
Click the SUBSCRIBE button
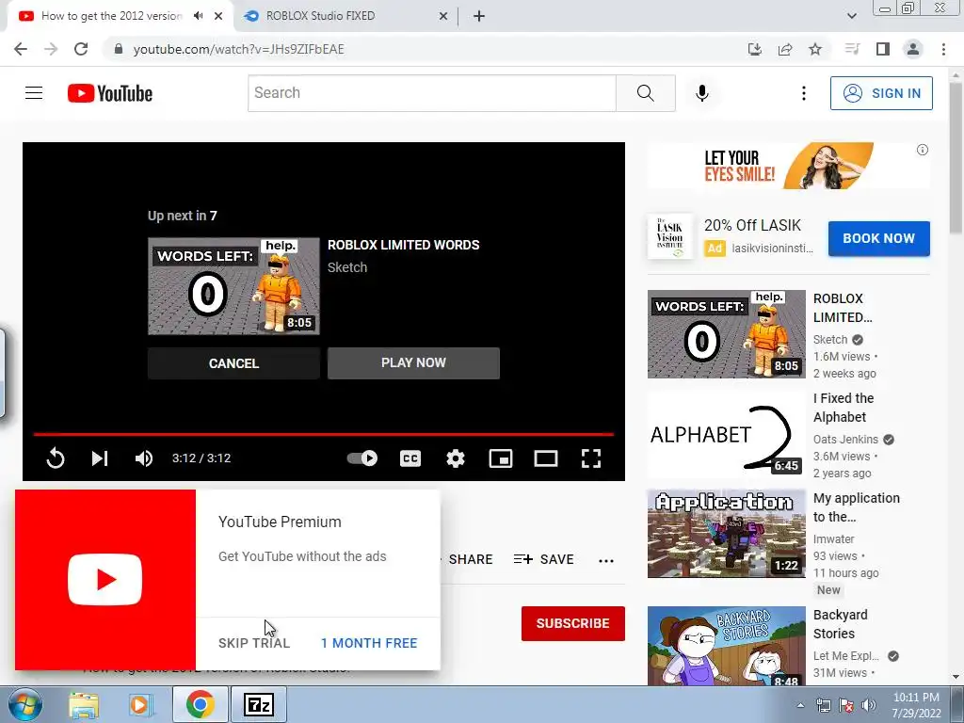pyautogui.click(x=573, y=623)
